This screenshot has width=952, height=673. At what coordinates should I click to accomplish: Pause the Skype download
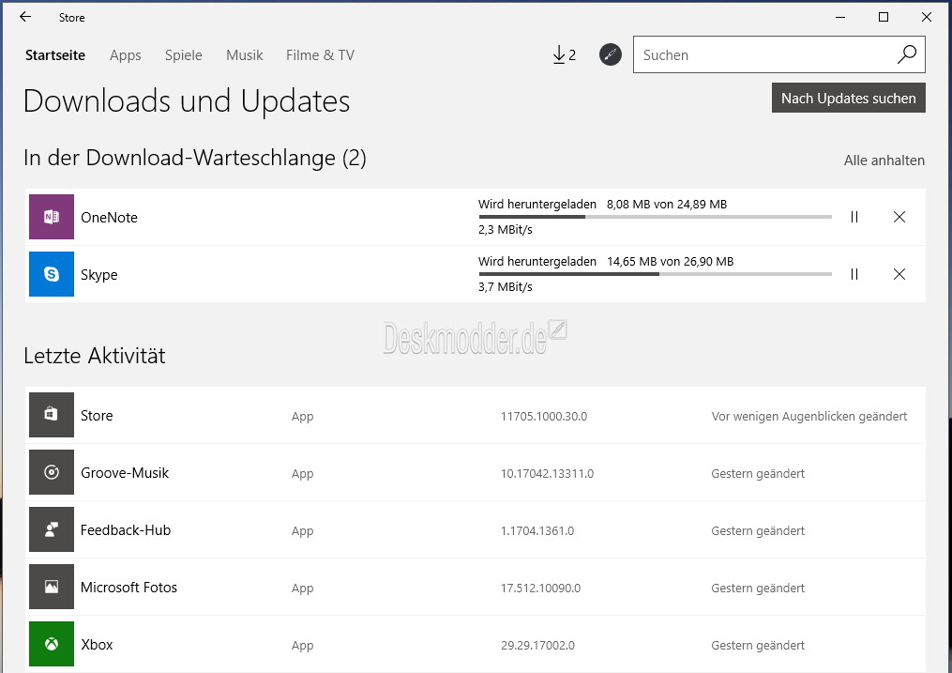(854, 274)
